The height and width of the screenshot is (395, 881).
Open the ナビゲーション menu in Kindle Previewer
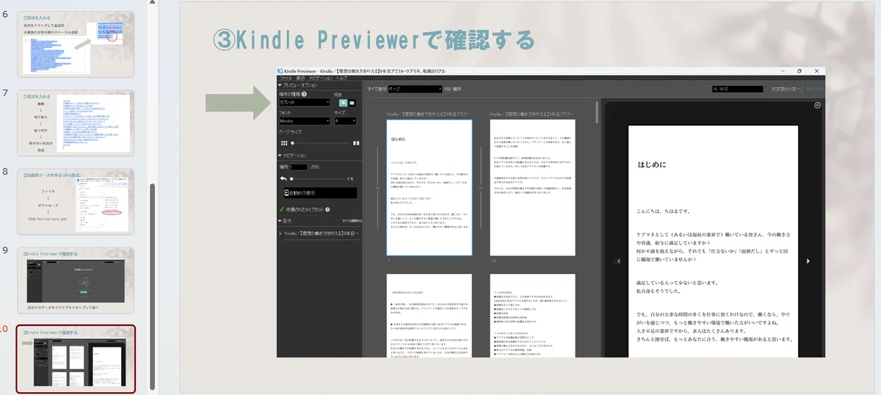pos(321,78)
